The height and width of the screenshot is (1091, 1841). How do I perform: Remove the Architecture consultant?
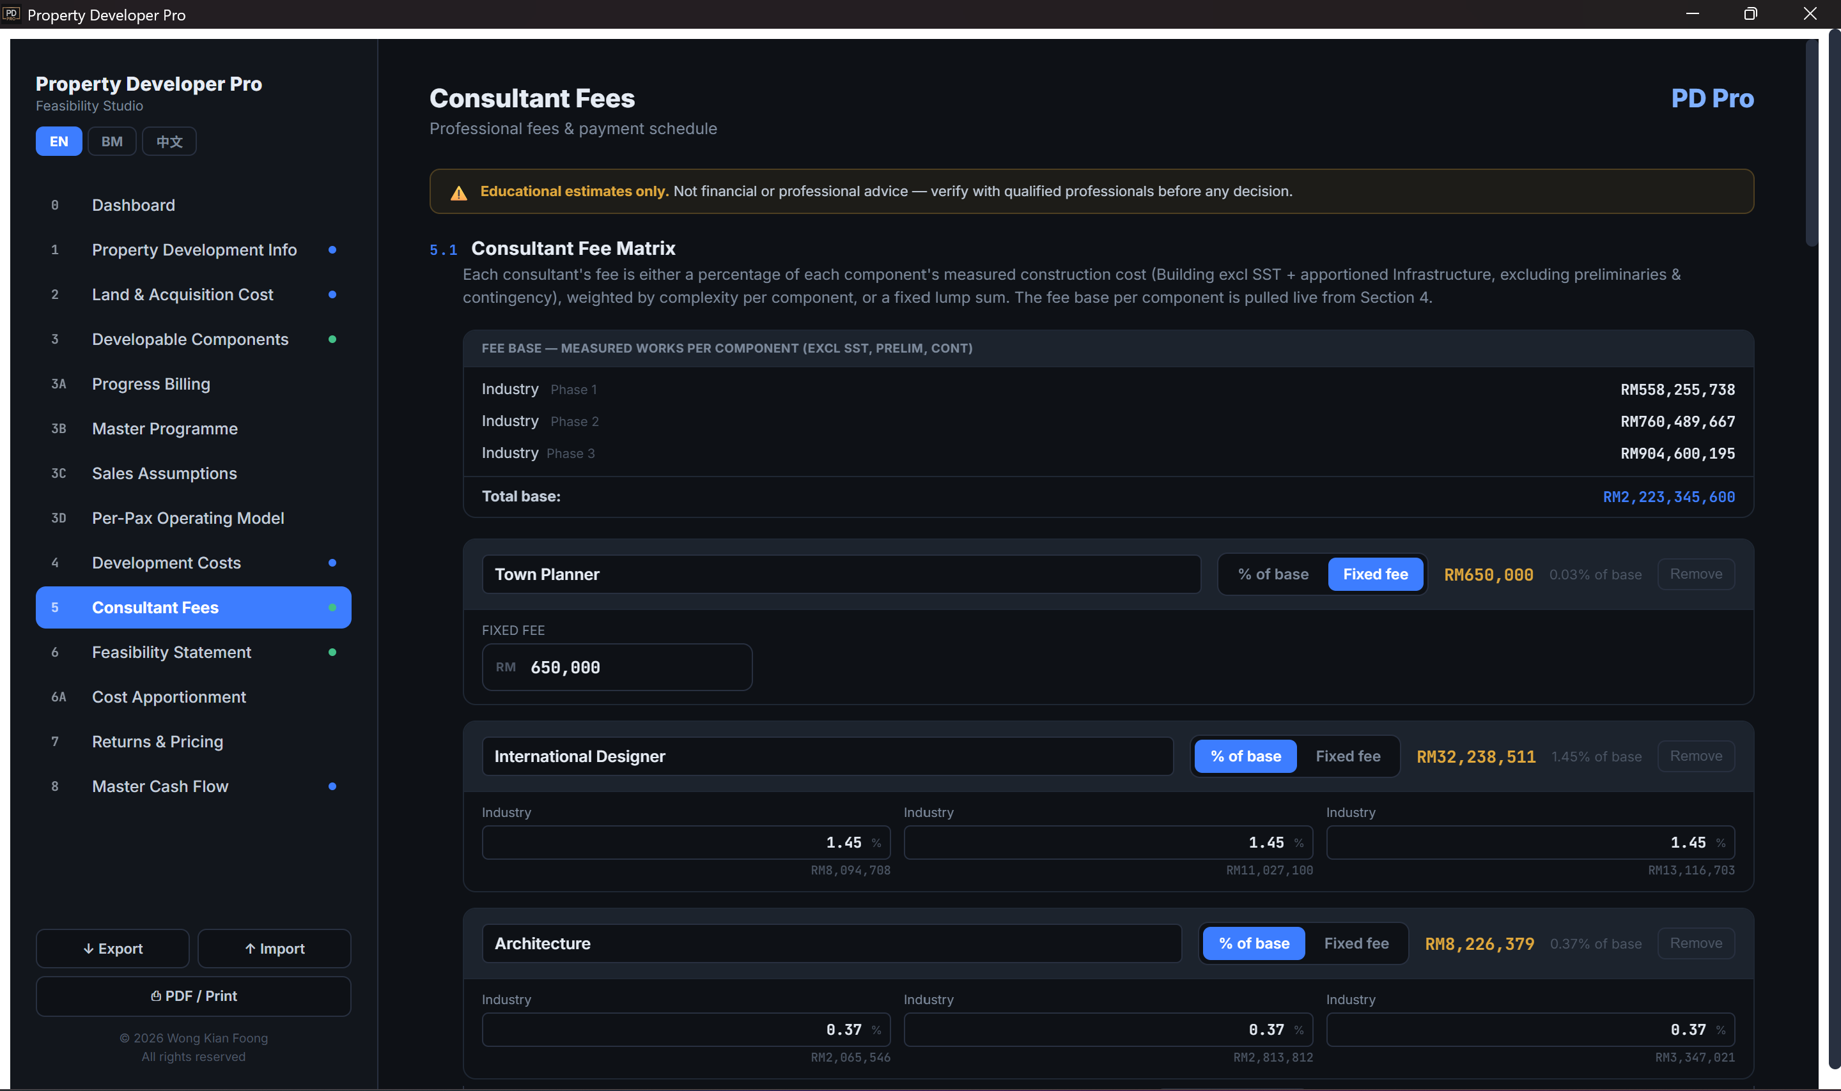[1696, 944]
